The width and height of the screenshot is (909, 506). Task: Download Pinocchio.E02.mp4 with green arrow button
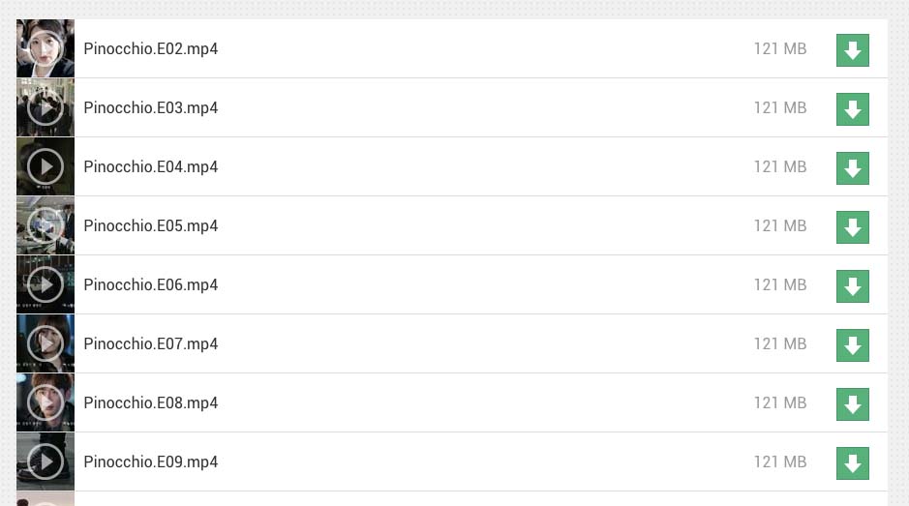pos(852,50)
